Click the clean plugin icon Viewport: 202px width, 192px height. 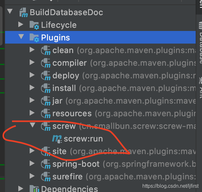46,51
